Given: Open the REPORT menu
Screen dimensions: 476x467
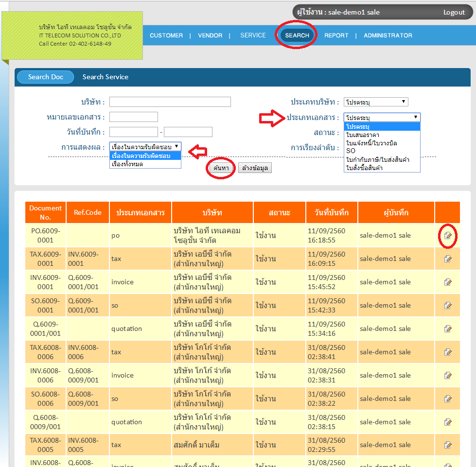Looking at the screenshot, I should tap(336, 35).
